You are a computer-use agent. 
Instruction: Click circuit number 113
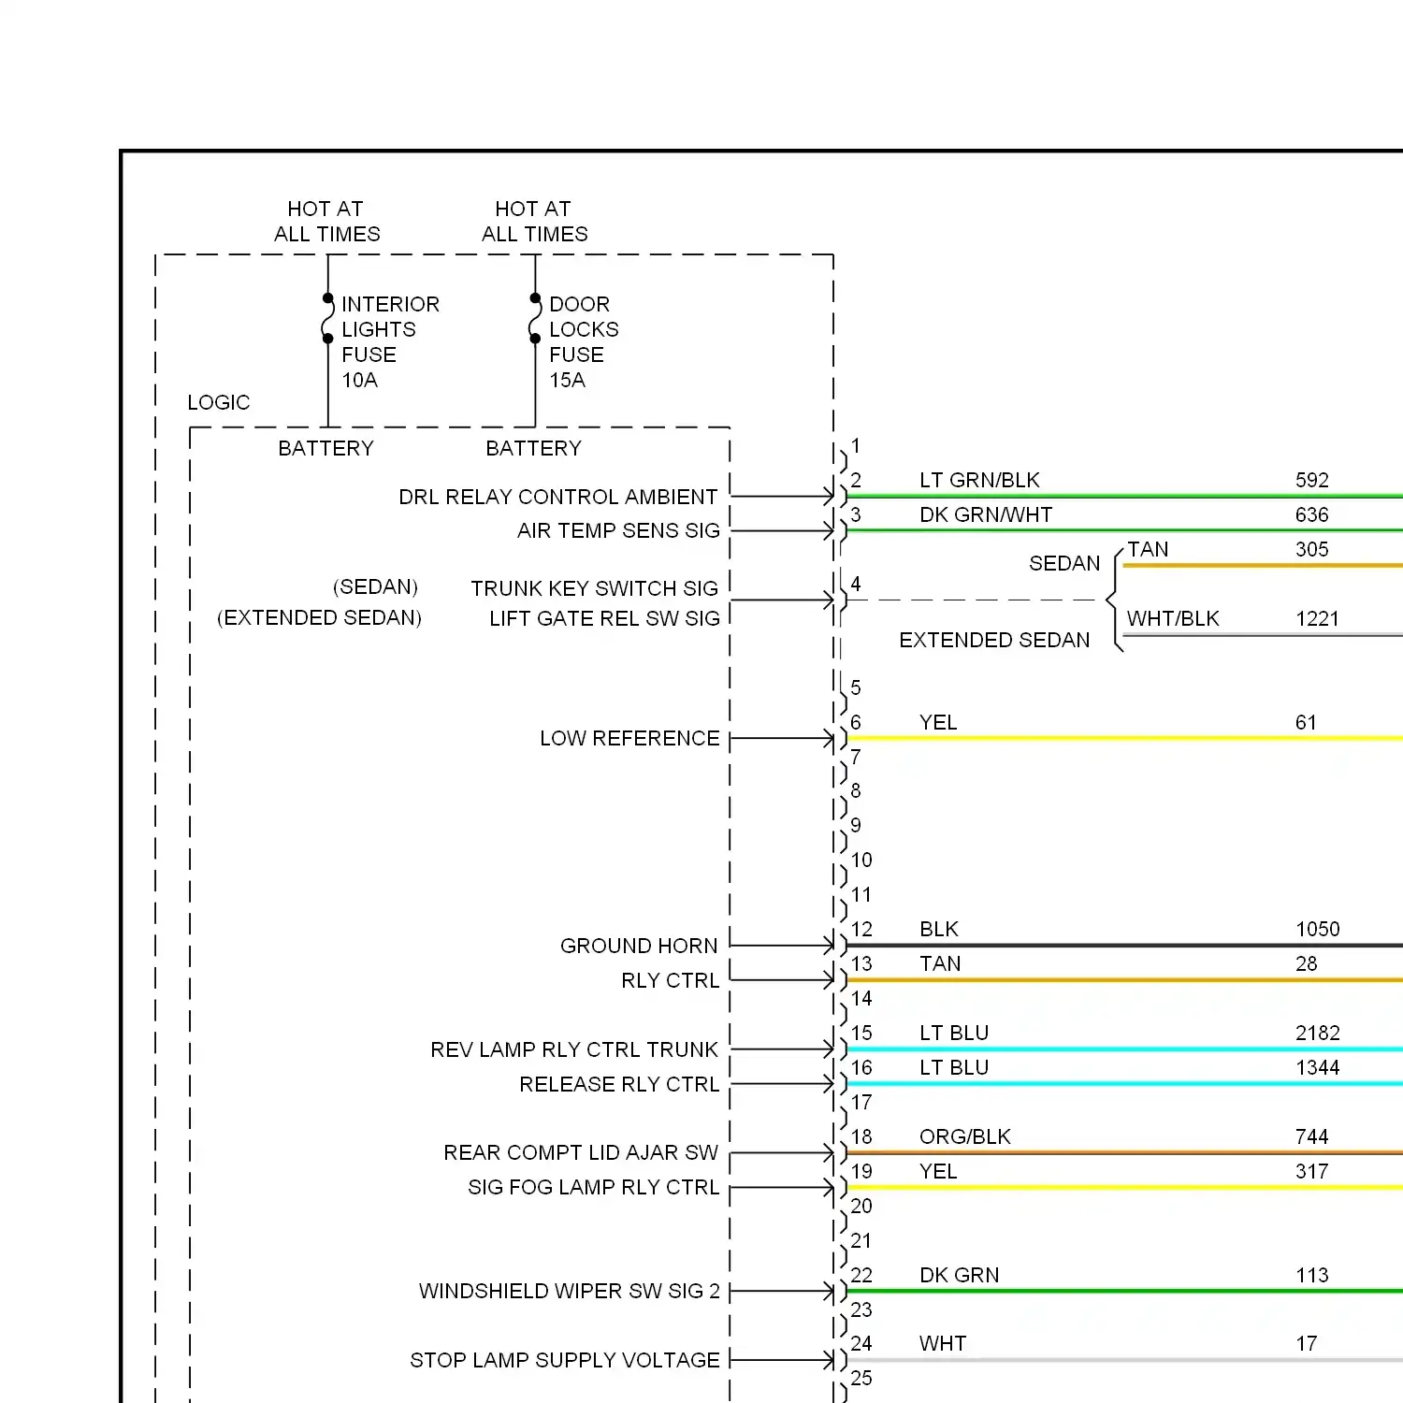[x=1312, y=1275]
